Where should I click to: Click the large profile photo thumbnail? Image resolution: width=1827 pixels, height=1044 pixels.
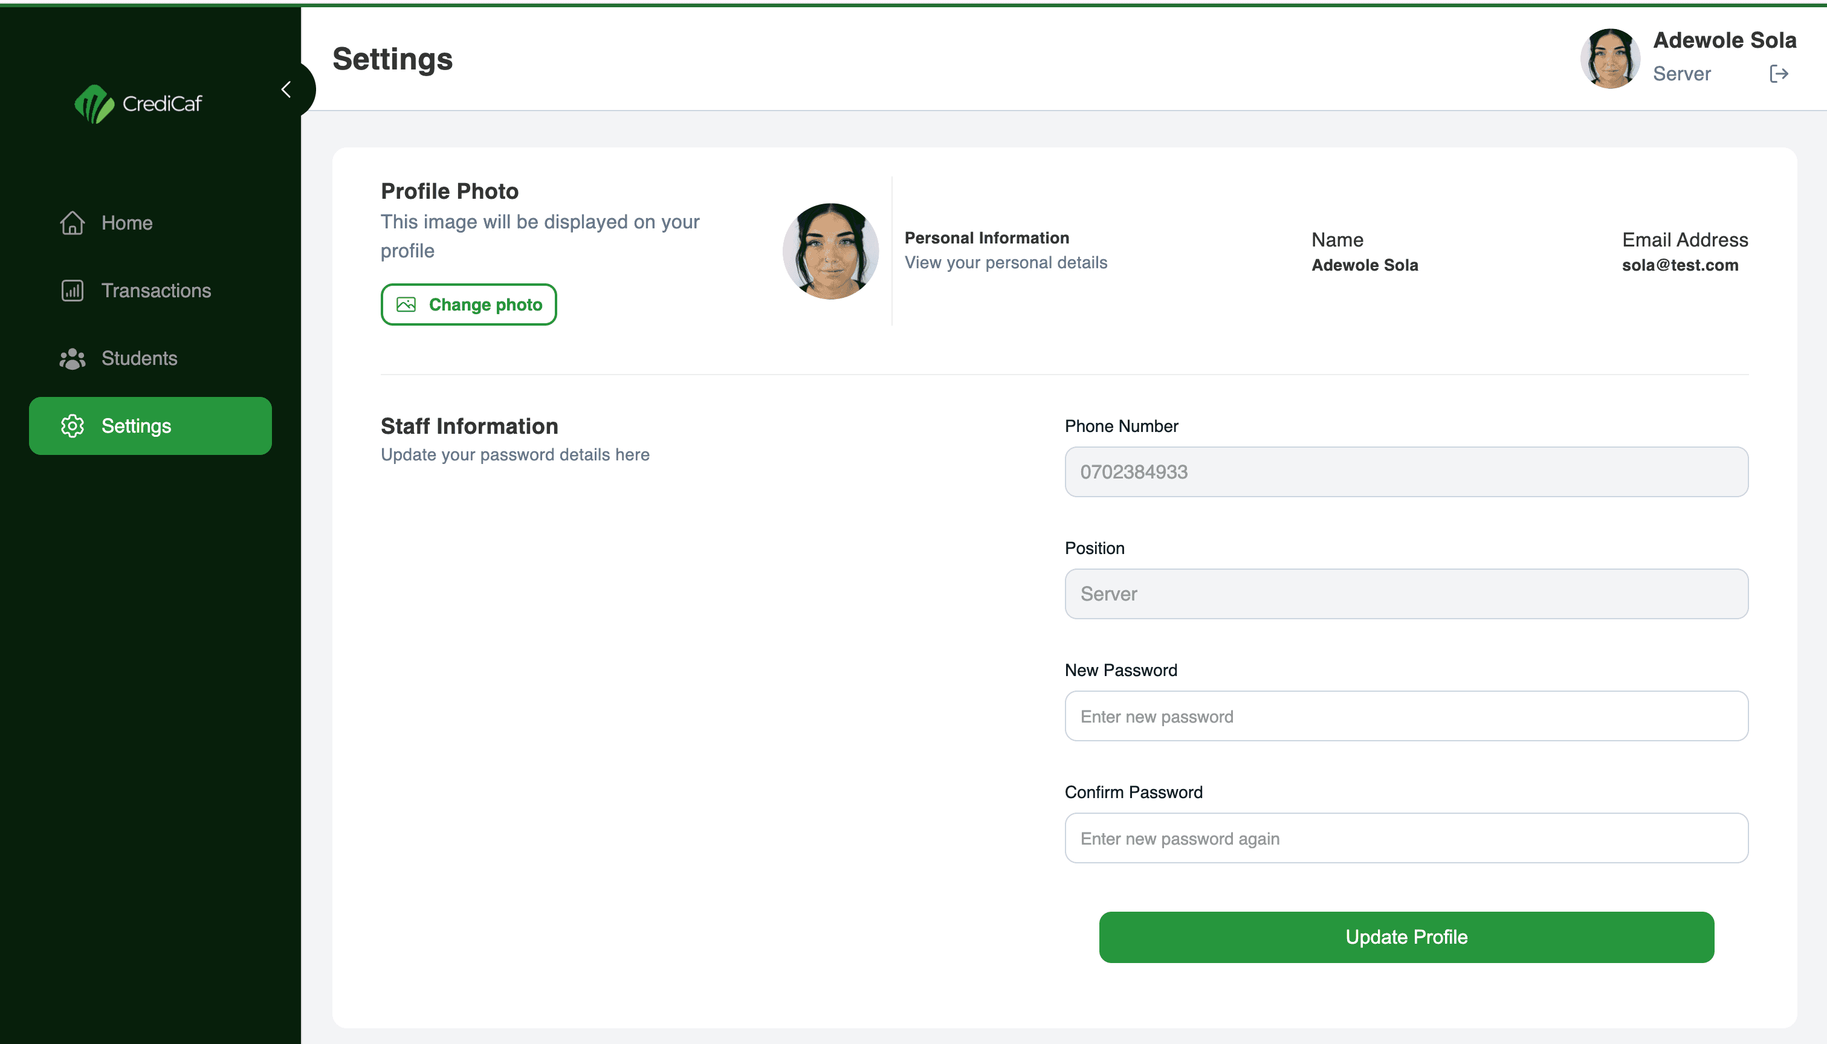(x=830, y=251)
